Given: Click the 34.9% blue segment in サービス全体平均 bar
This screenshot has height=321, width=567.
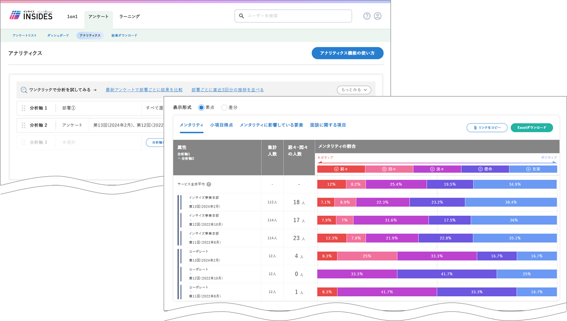Looking at the screenshot, I should pyautogui.click(x=515, y=184).
